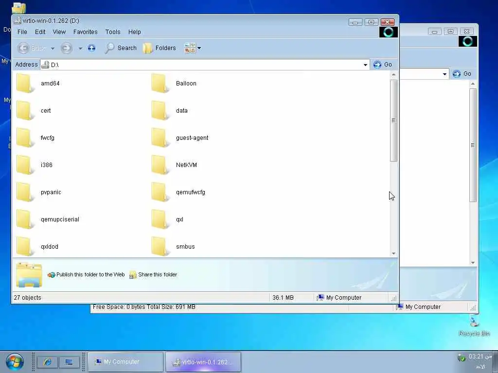
Task: Open the Tools menu
Action: tap(113, 32)
